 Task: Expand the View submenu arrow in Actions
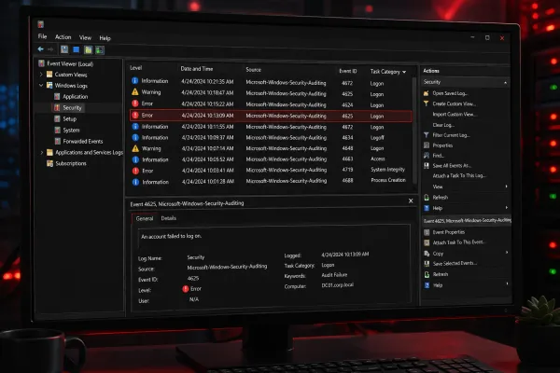[x=506, y=186]
